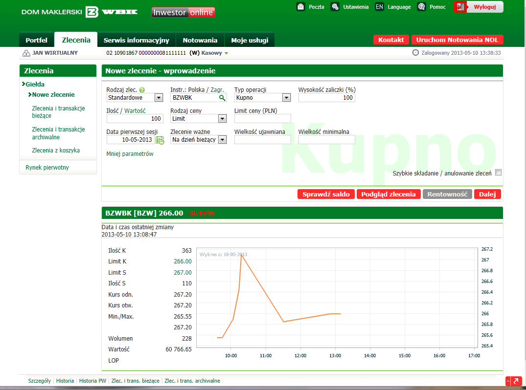Screen dimensions: 526x390
Task: Click the Inwestor online badge
Action: click(x=183, y=12)
